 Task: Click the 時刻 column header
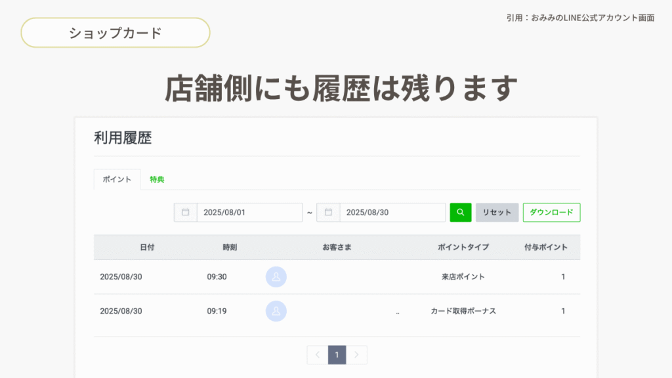click(230, 247)
